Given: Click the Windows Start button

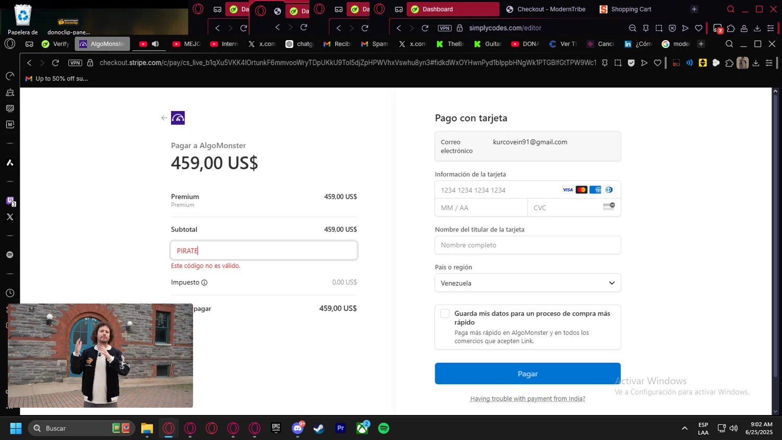Looking at the screenshot, I should [16, 428].
